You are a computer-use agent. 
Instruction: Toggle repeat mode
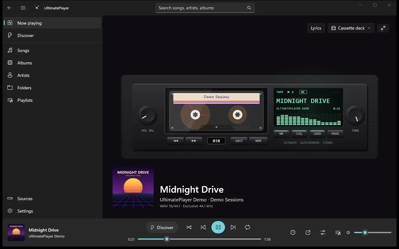(x=248, y=227)
